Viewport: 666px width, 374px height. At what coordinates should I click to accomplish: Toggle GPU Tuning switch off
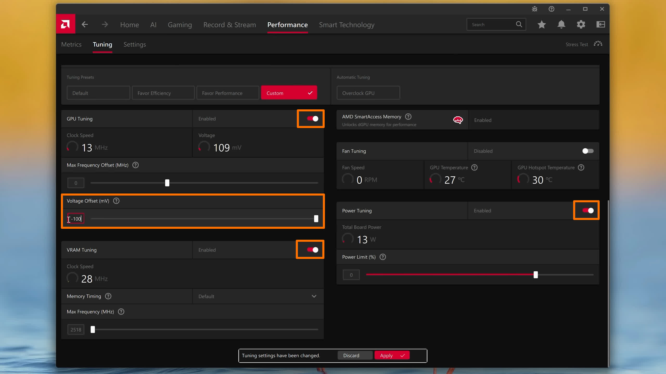312,119
